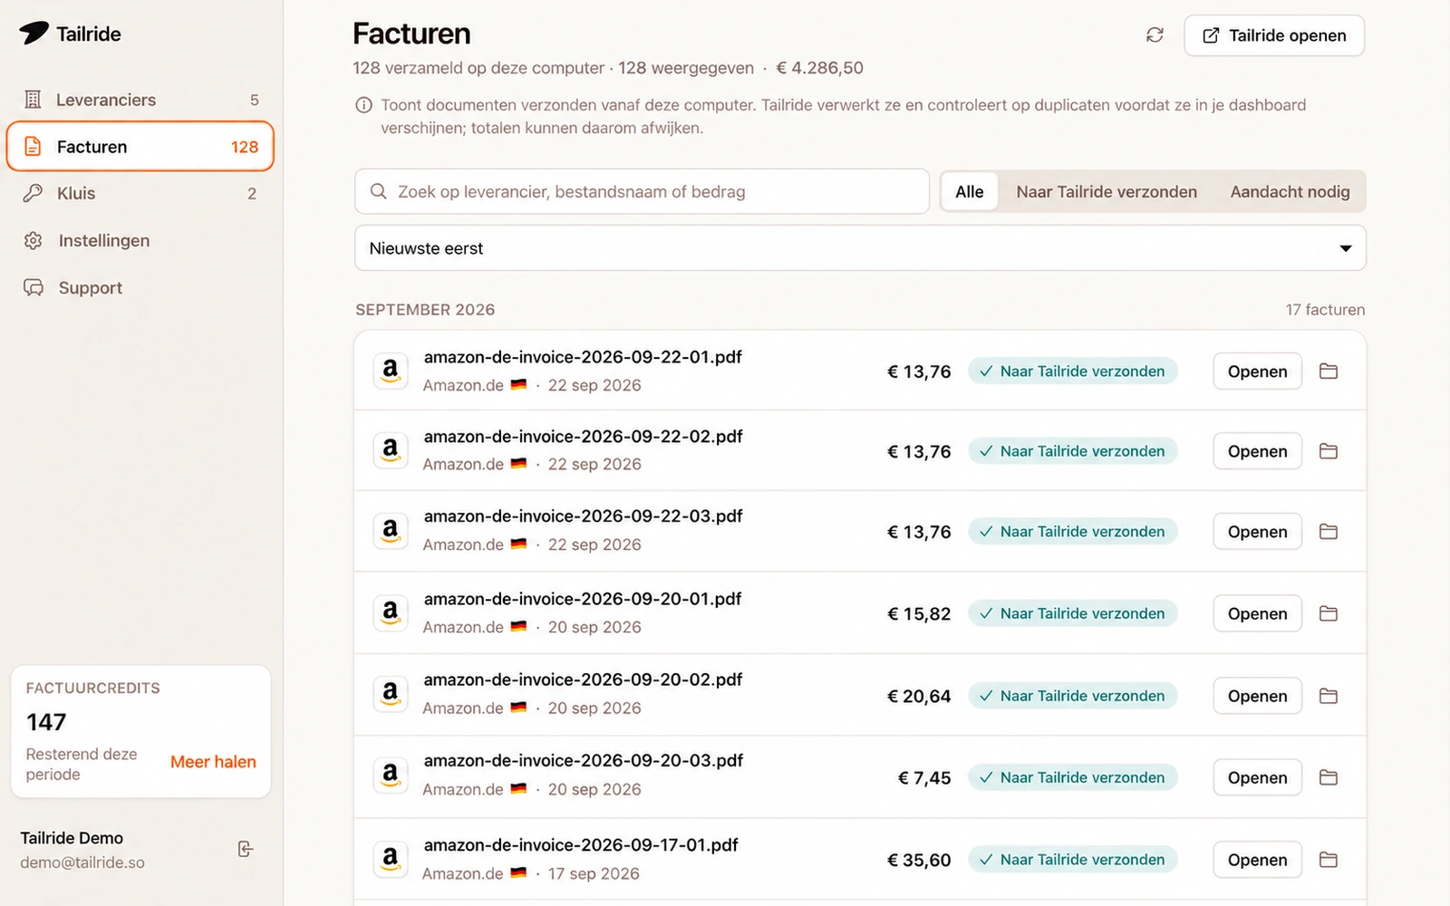Click Openen for amazon-de-invoice-2026-09-20-01.pdf

[x=1257, y=613]
